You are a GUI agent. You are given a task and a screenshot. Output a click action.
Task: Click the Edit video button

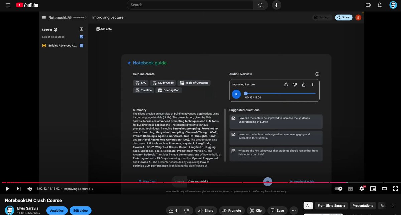[x=81, y=211]
